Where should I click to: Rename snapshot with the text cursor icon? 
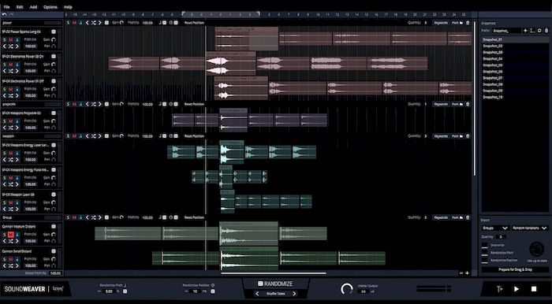[532, 31]
